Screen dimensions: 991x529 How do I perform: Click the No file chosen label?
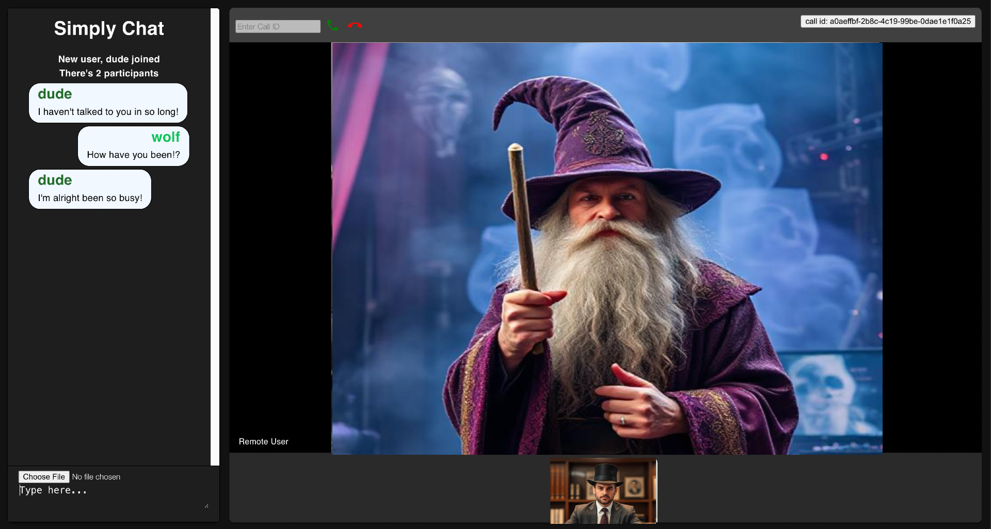point(96,477)
